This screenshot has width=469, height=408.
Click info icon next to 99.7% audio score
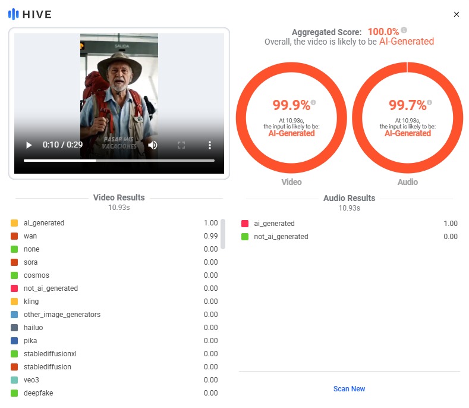[x=430, y=102]
